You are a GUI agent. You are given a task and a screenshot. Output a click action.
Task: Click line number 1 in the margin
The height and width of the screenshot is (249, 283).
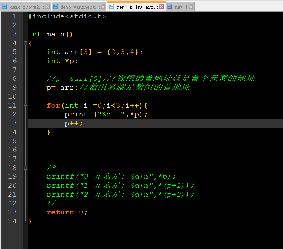[15, 16]
